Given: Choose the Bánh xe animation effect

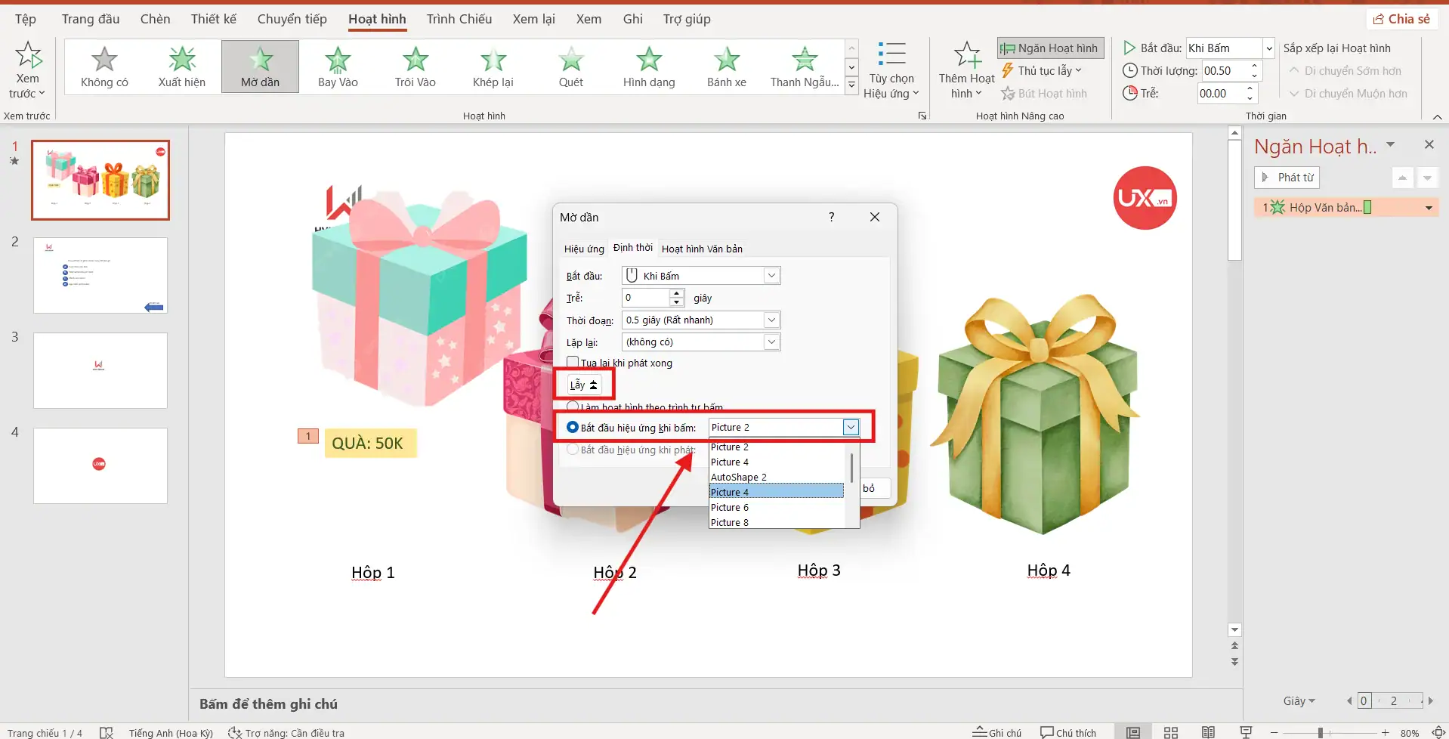Looking at the screenshot, I should (726, 66).
